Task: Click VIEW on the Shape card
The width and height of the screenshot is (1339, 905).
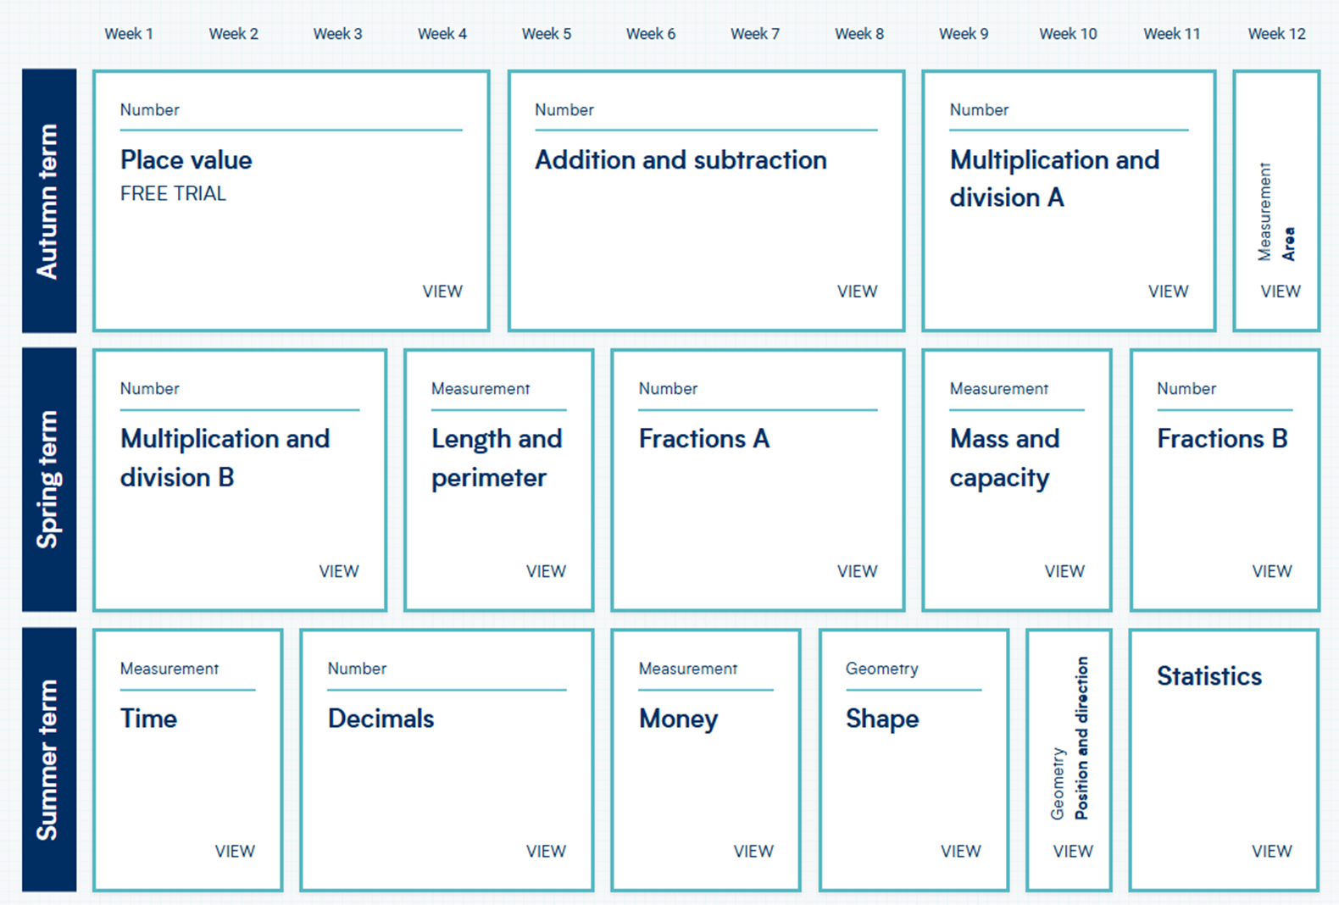Action: [960, 851]
